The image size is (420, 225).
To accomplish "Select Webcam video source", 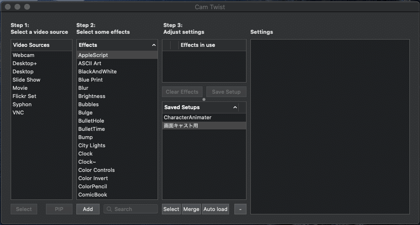I will [x=24, y=55].
